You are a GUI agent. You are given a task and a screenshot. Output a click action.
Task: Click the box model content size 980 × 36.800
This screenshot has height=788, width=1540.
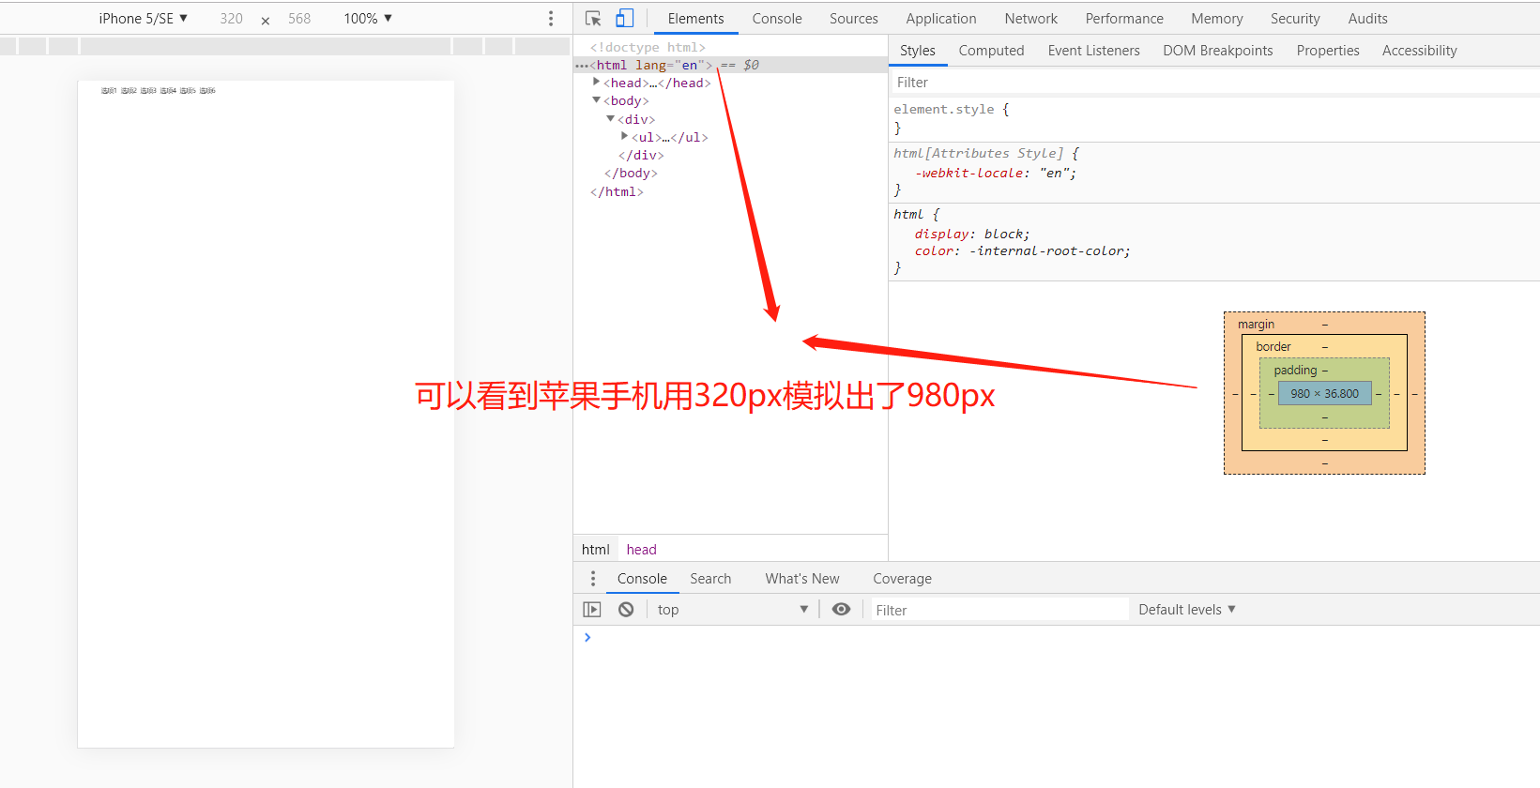tap(1325, 394)
